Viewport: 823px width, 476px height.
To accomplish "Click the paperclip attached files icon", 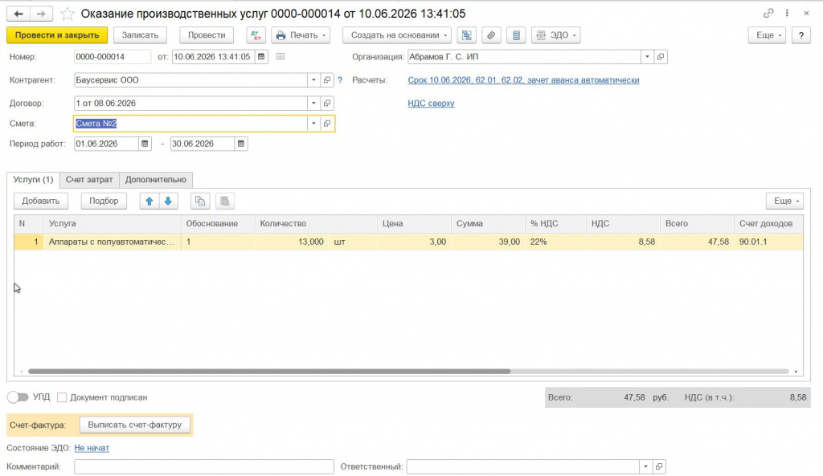I will (491, 35).
